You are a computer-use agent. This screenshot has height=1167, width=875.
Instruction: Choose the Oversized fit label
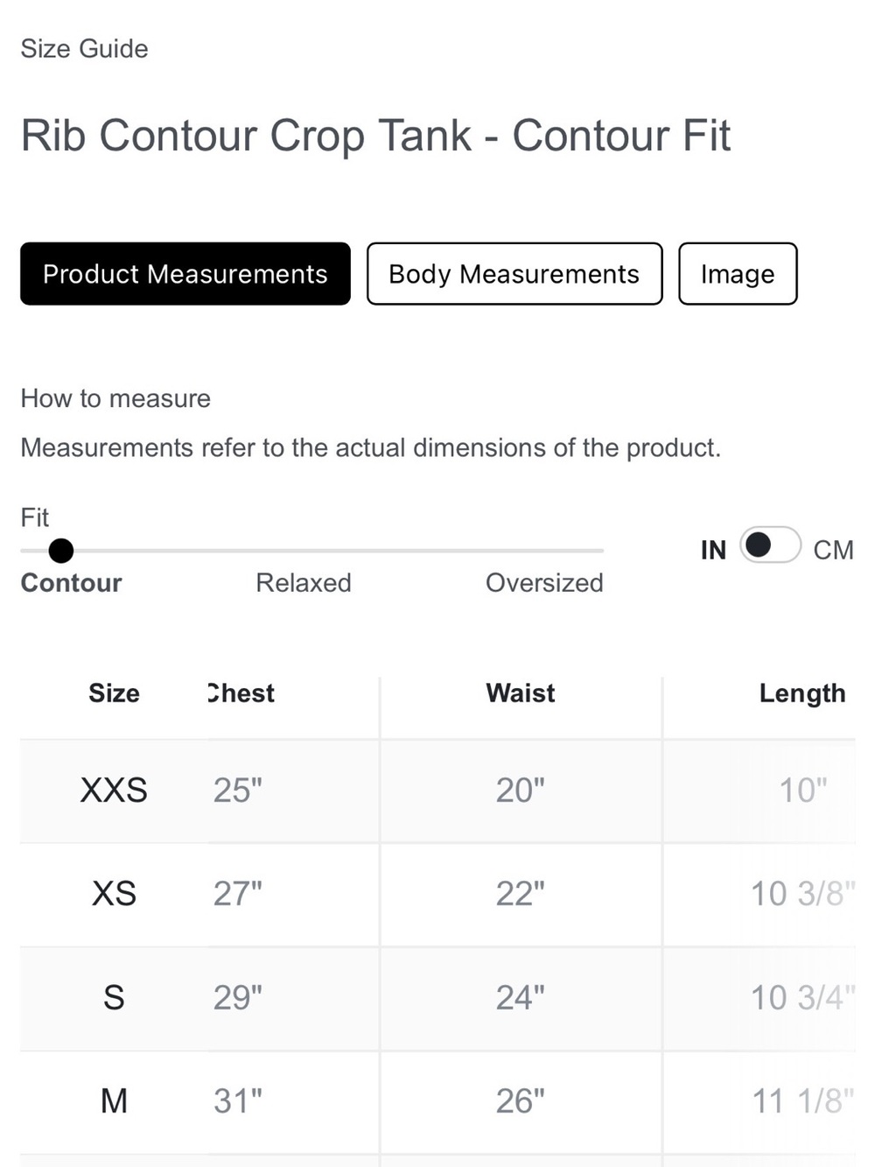[x=544, y=583]
